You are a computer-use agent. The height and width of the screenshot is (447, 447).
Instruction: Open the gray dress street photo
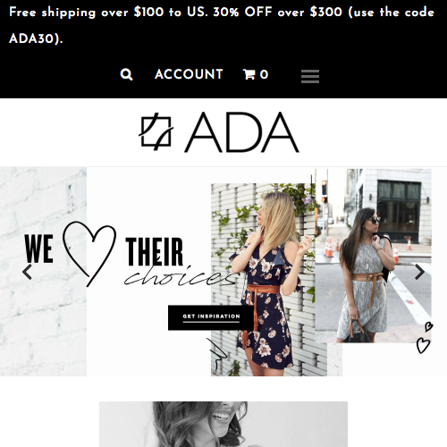pos(373,256)
